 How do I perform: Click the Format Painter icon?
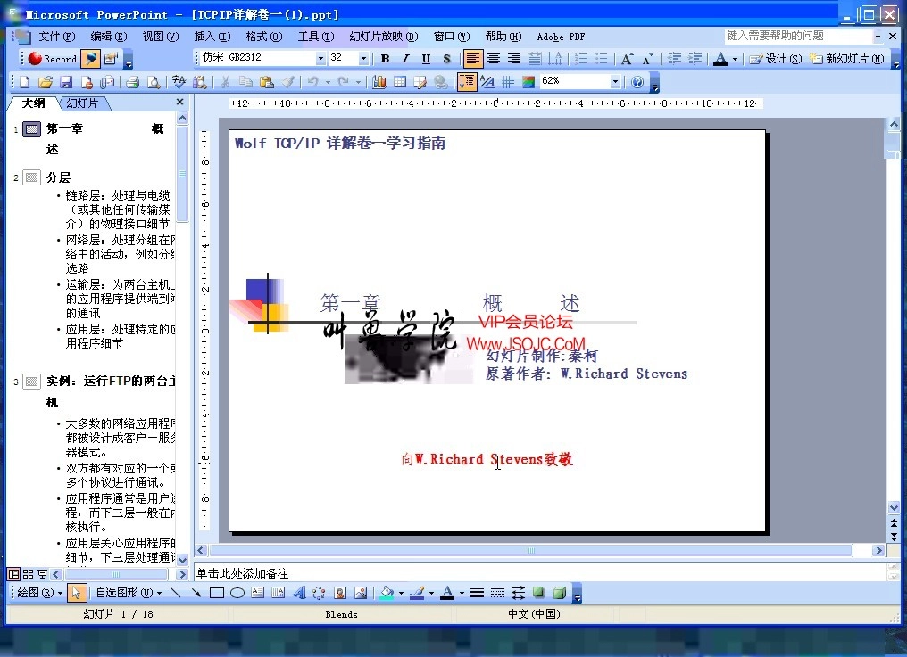(288, 80)
